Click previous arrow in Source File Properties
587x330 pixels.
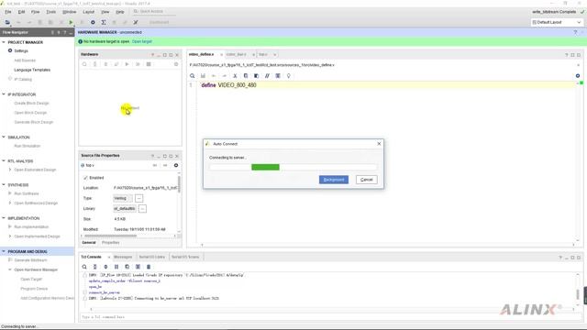tap(155, 165)
